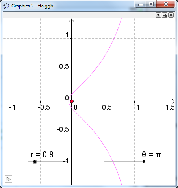Minimize the Graphics 2 window
Viewport: 178px width, 188px height.
pos(141,4)
